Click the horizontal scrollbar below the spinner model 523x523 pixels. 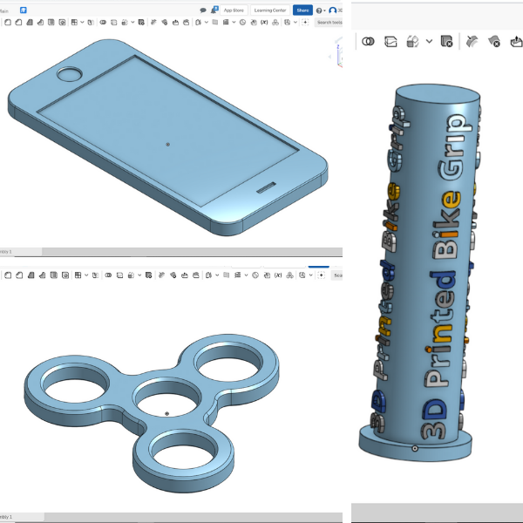[x=194, y=517]
